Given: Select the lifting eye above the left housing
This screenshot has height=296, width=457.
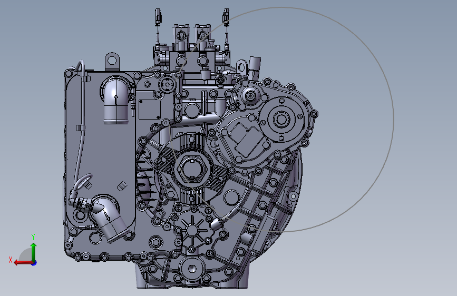Looking at the screenshot, I should point(112,62).
